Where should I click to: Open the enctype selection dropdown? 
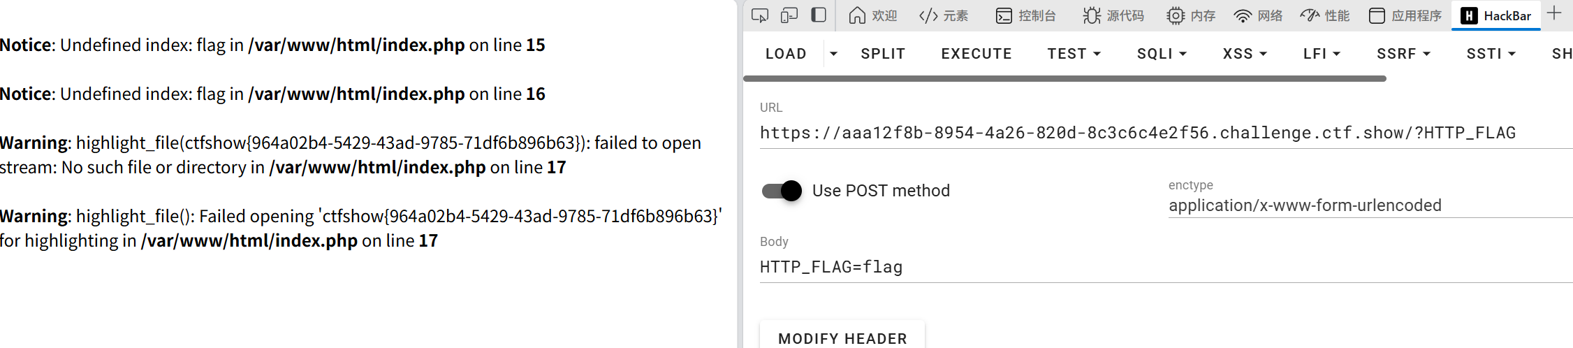1369,205
